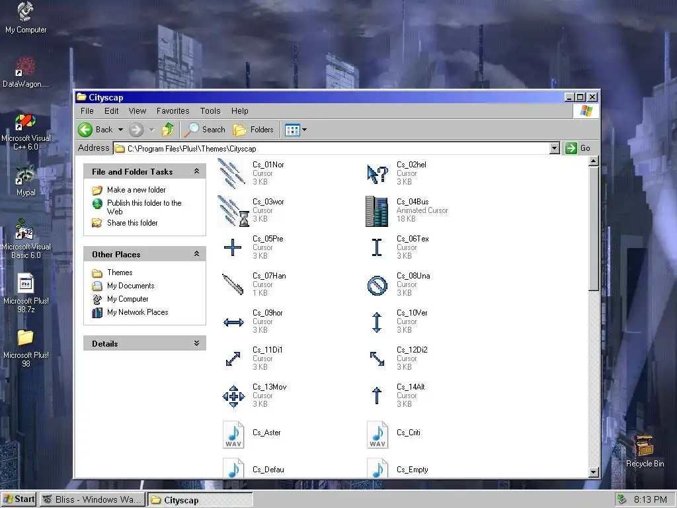Viewport: 677px width, 508px height.
Task: Select the Cs_13Mov move cursor icon
Action: 233,396
